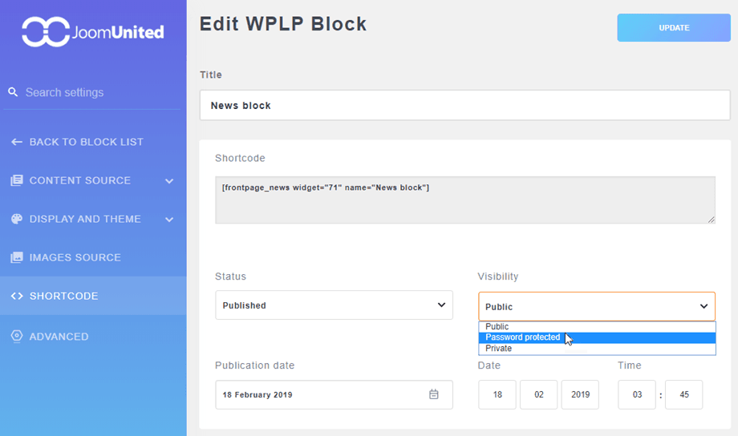This screenshot has height=436, width=738.
Task: Expand the Content Source chevron
Action: (x=169, y=181)
